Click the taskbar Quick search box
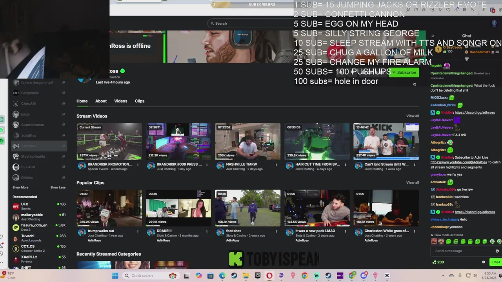Image resolution: width=502 pixels, height=282 pixels. [x=150, y=276]
